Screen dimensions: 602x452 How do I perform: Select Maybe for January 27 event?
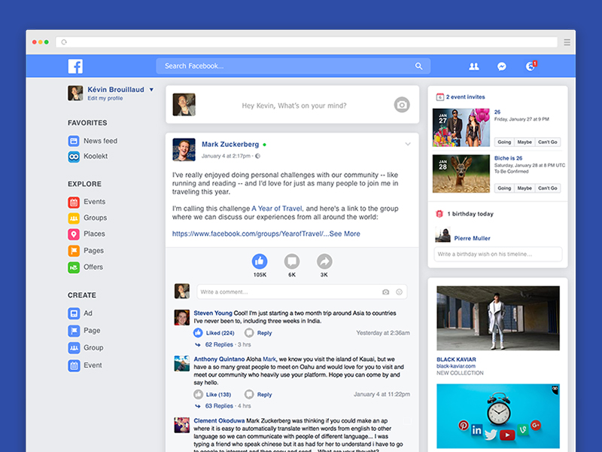[x=524, y=142]
